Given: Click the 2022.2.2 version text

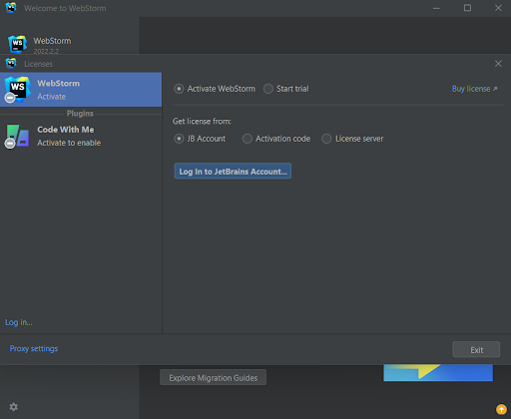Looking at the screenshot, I should pos(46,51).
